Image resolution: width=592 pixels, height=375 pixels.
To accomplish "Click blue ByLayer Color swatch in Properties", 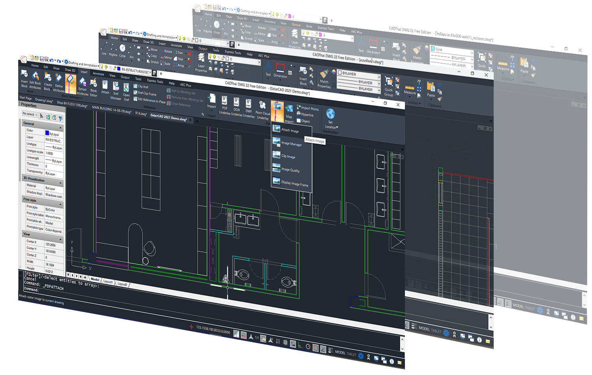I will pos(47,133).
